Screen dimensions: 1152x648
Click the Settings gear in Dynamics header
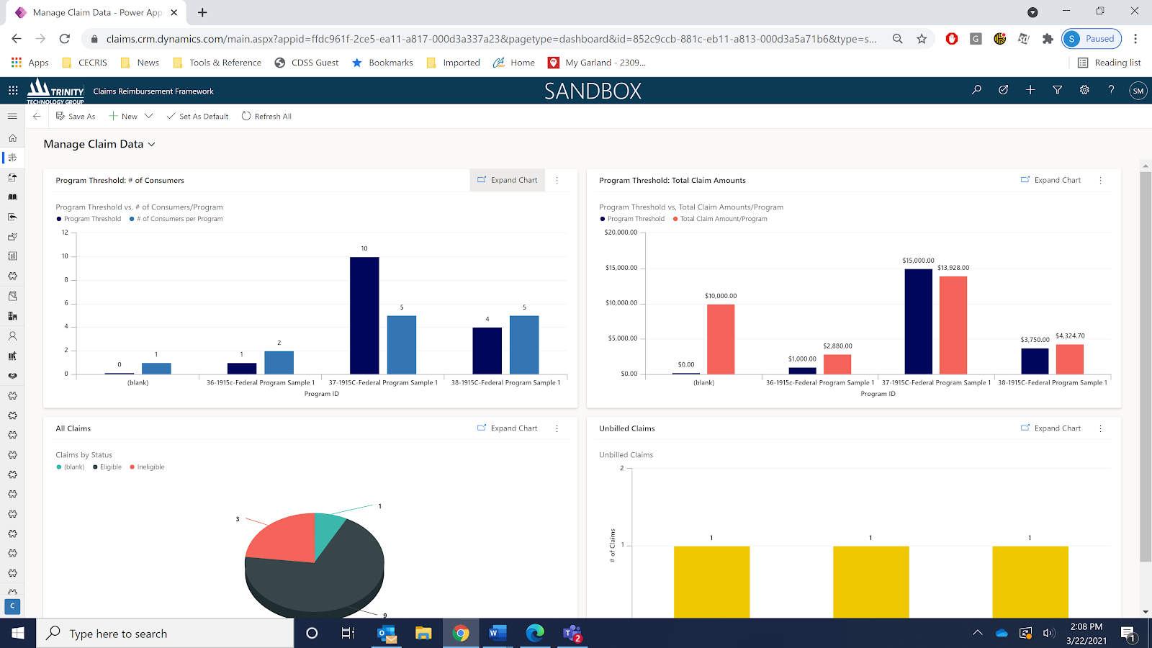click(1084, 90)
